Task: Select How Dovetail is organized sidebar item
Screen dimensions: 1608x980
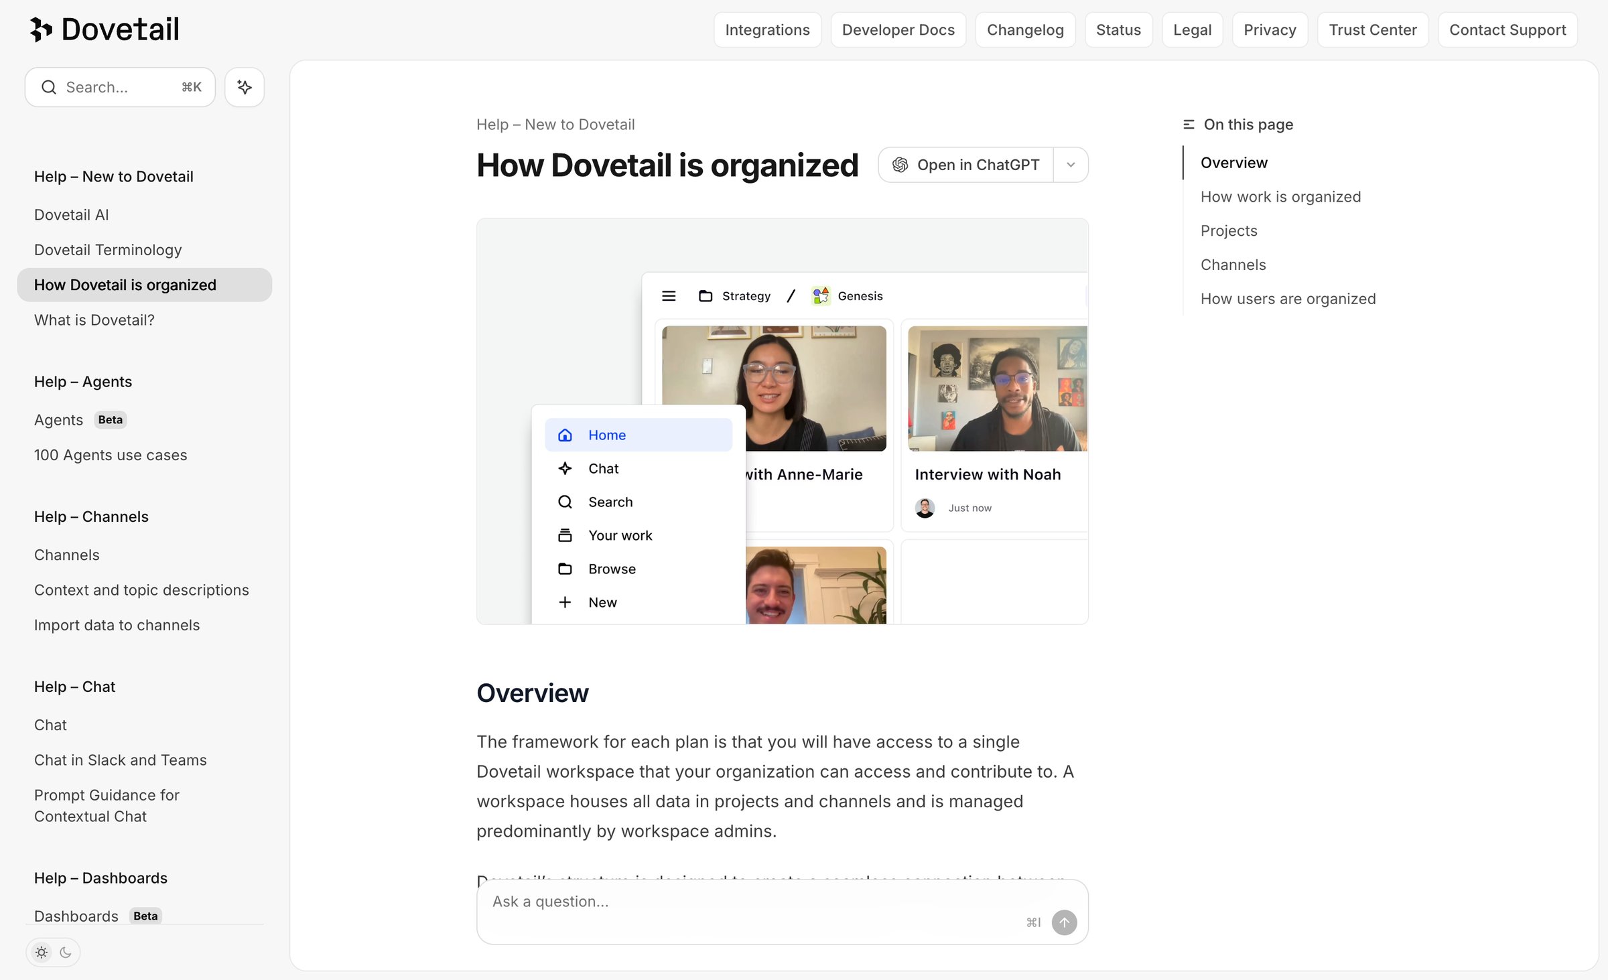Action: [x=144, y=285]
